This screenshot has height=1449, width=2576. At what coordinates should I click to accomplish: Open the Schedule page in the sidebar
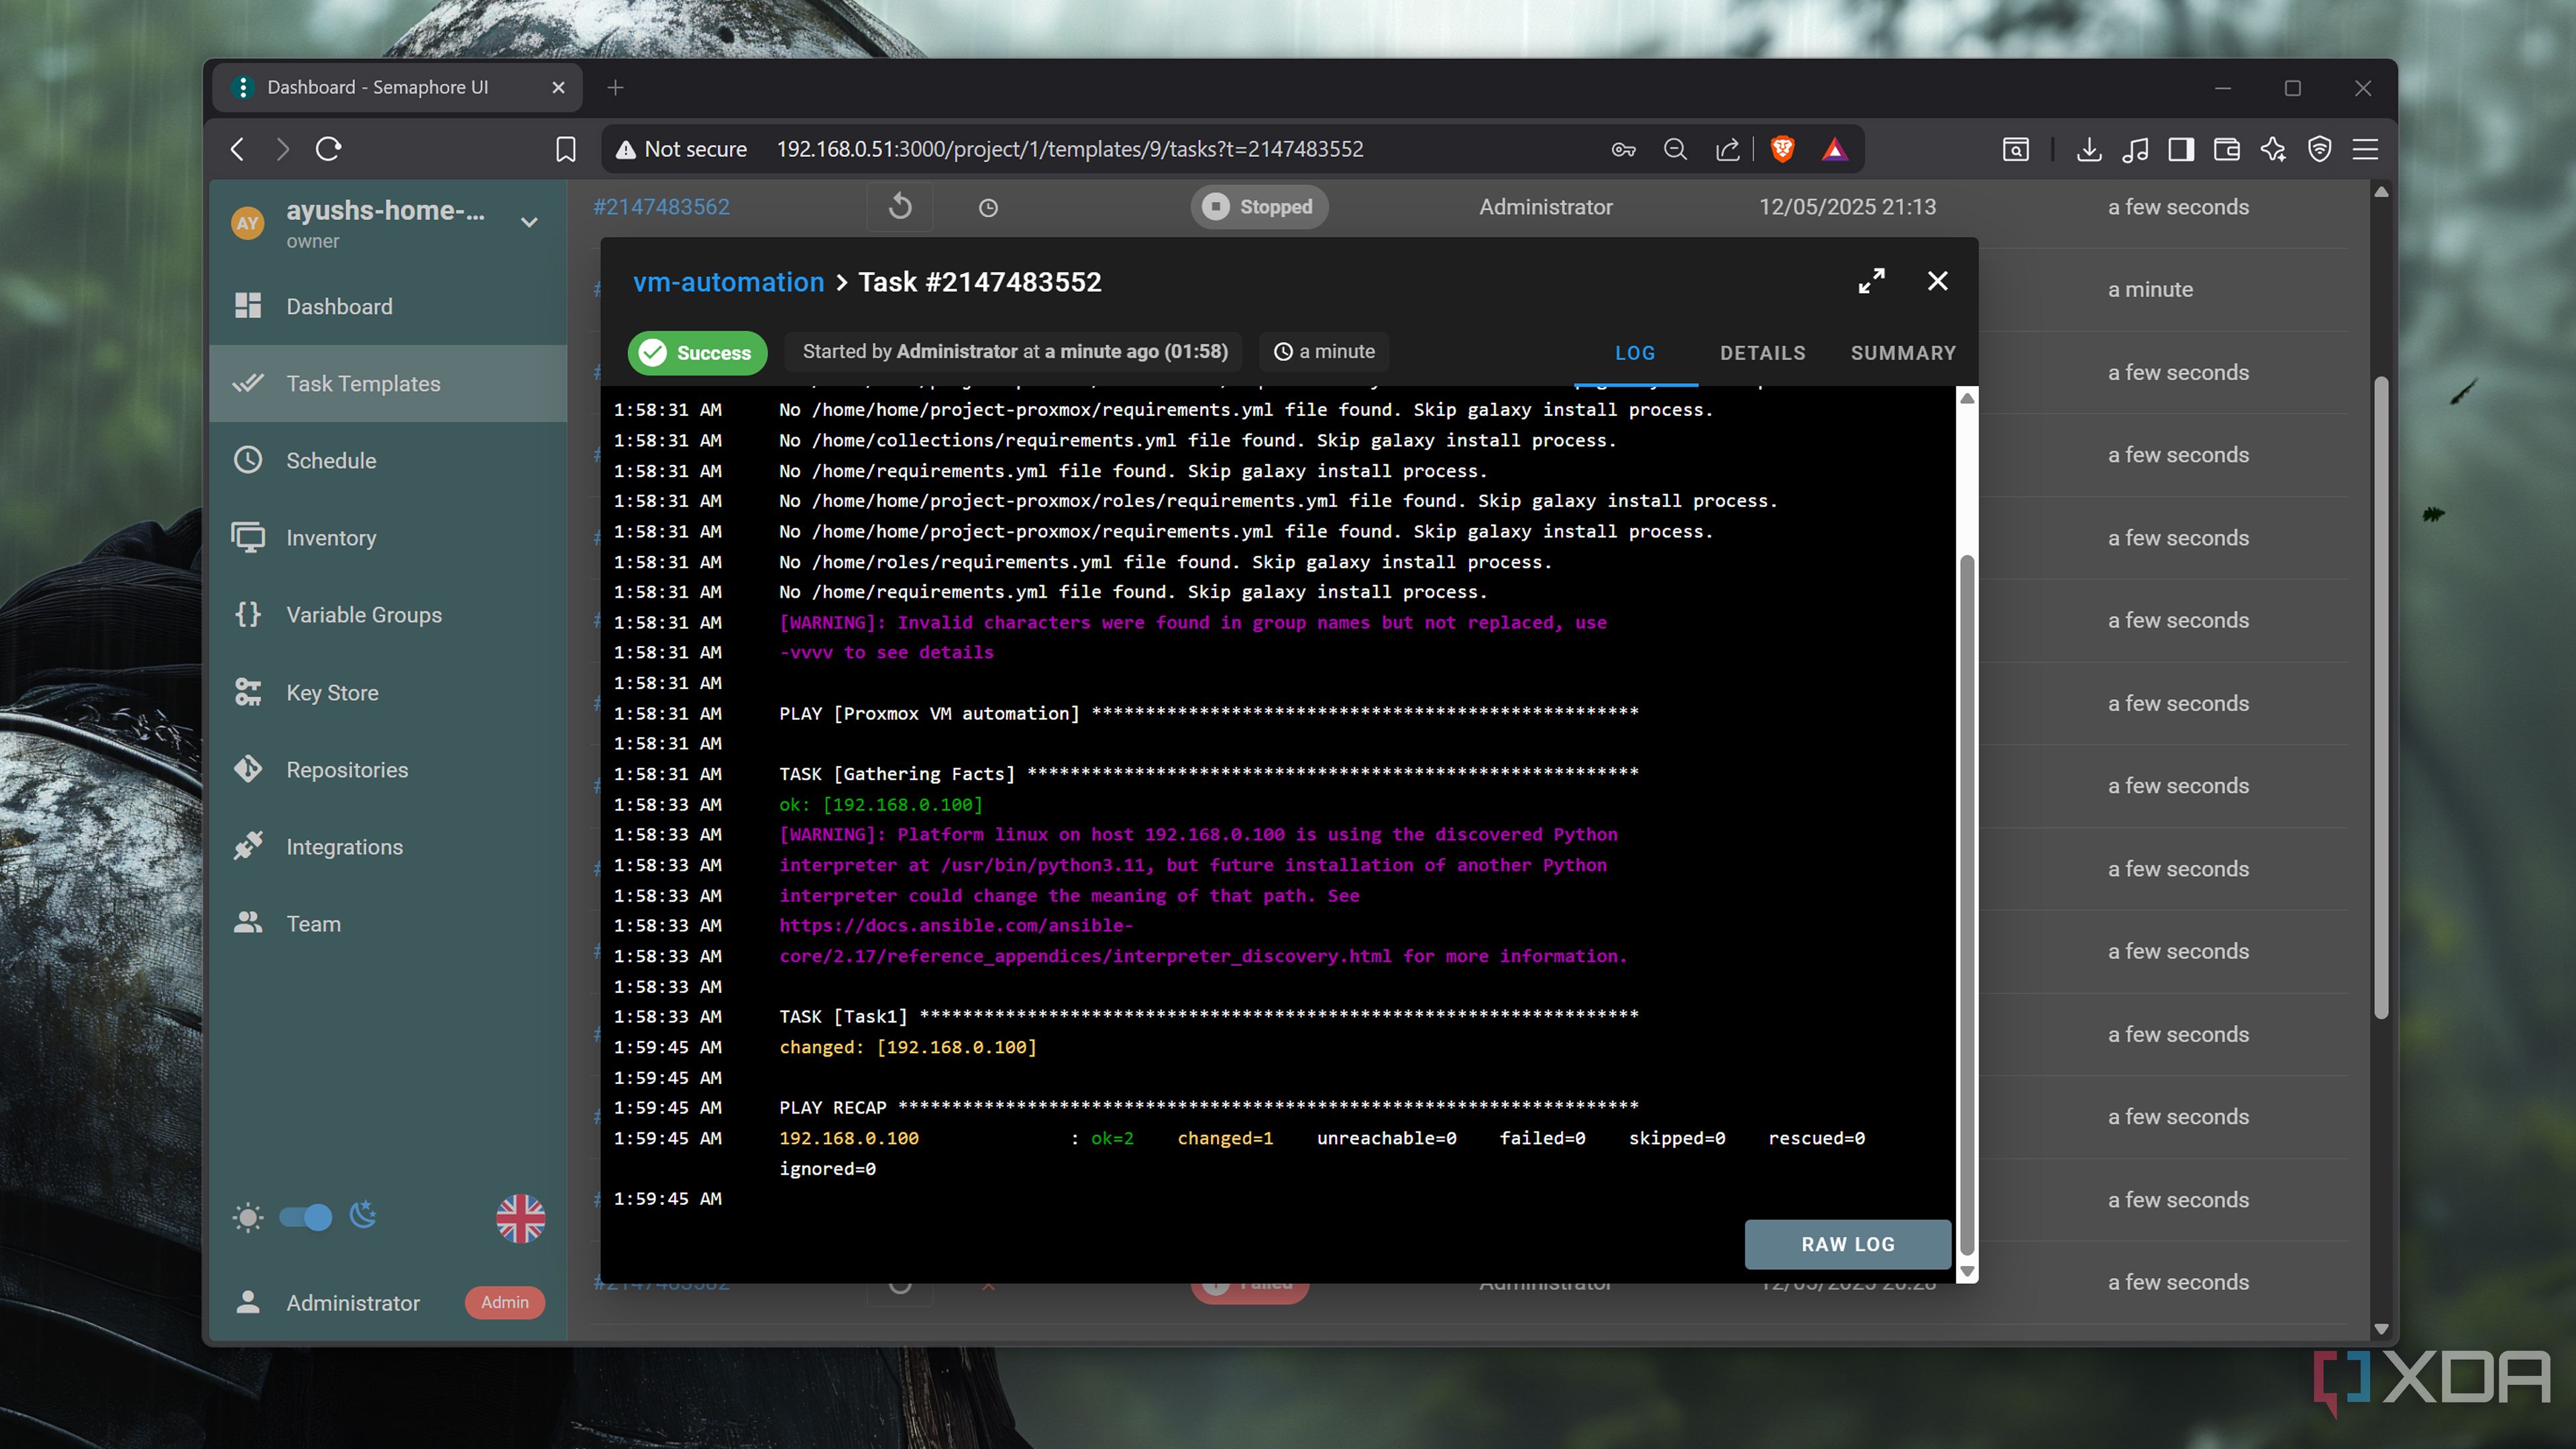(x=388, y=460)
